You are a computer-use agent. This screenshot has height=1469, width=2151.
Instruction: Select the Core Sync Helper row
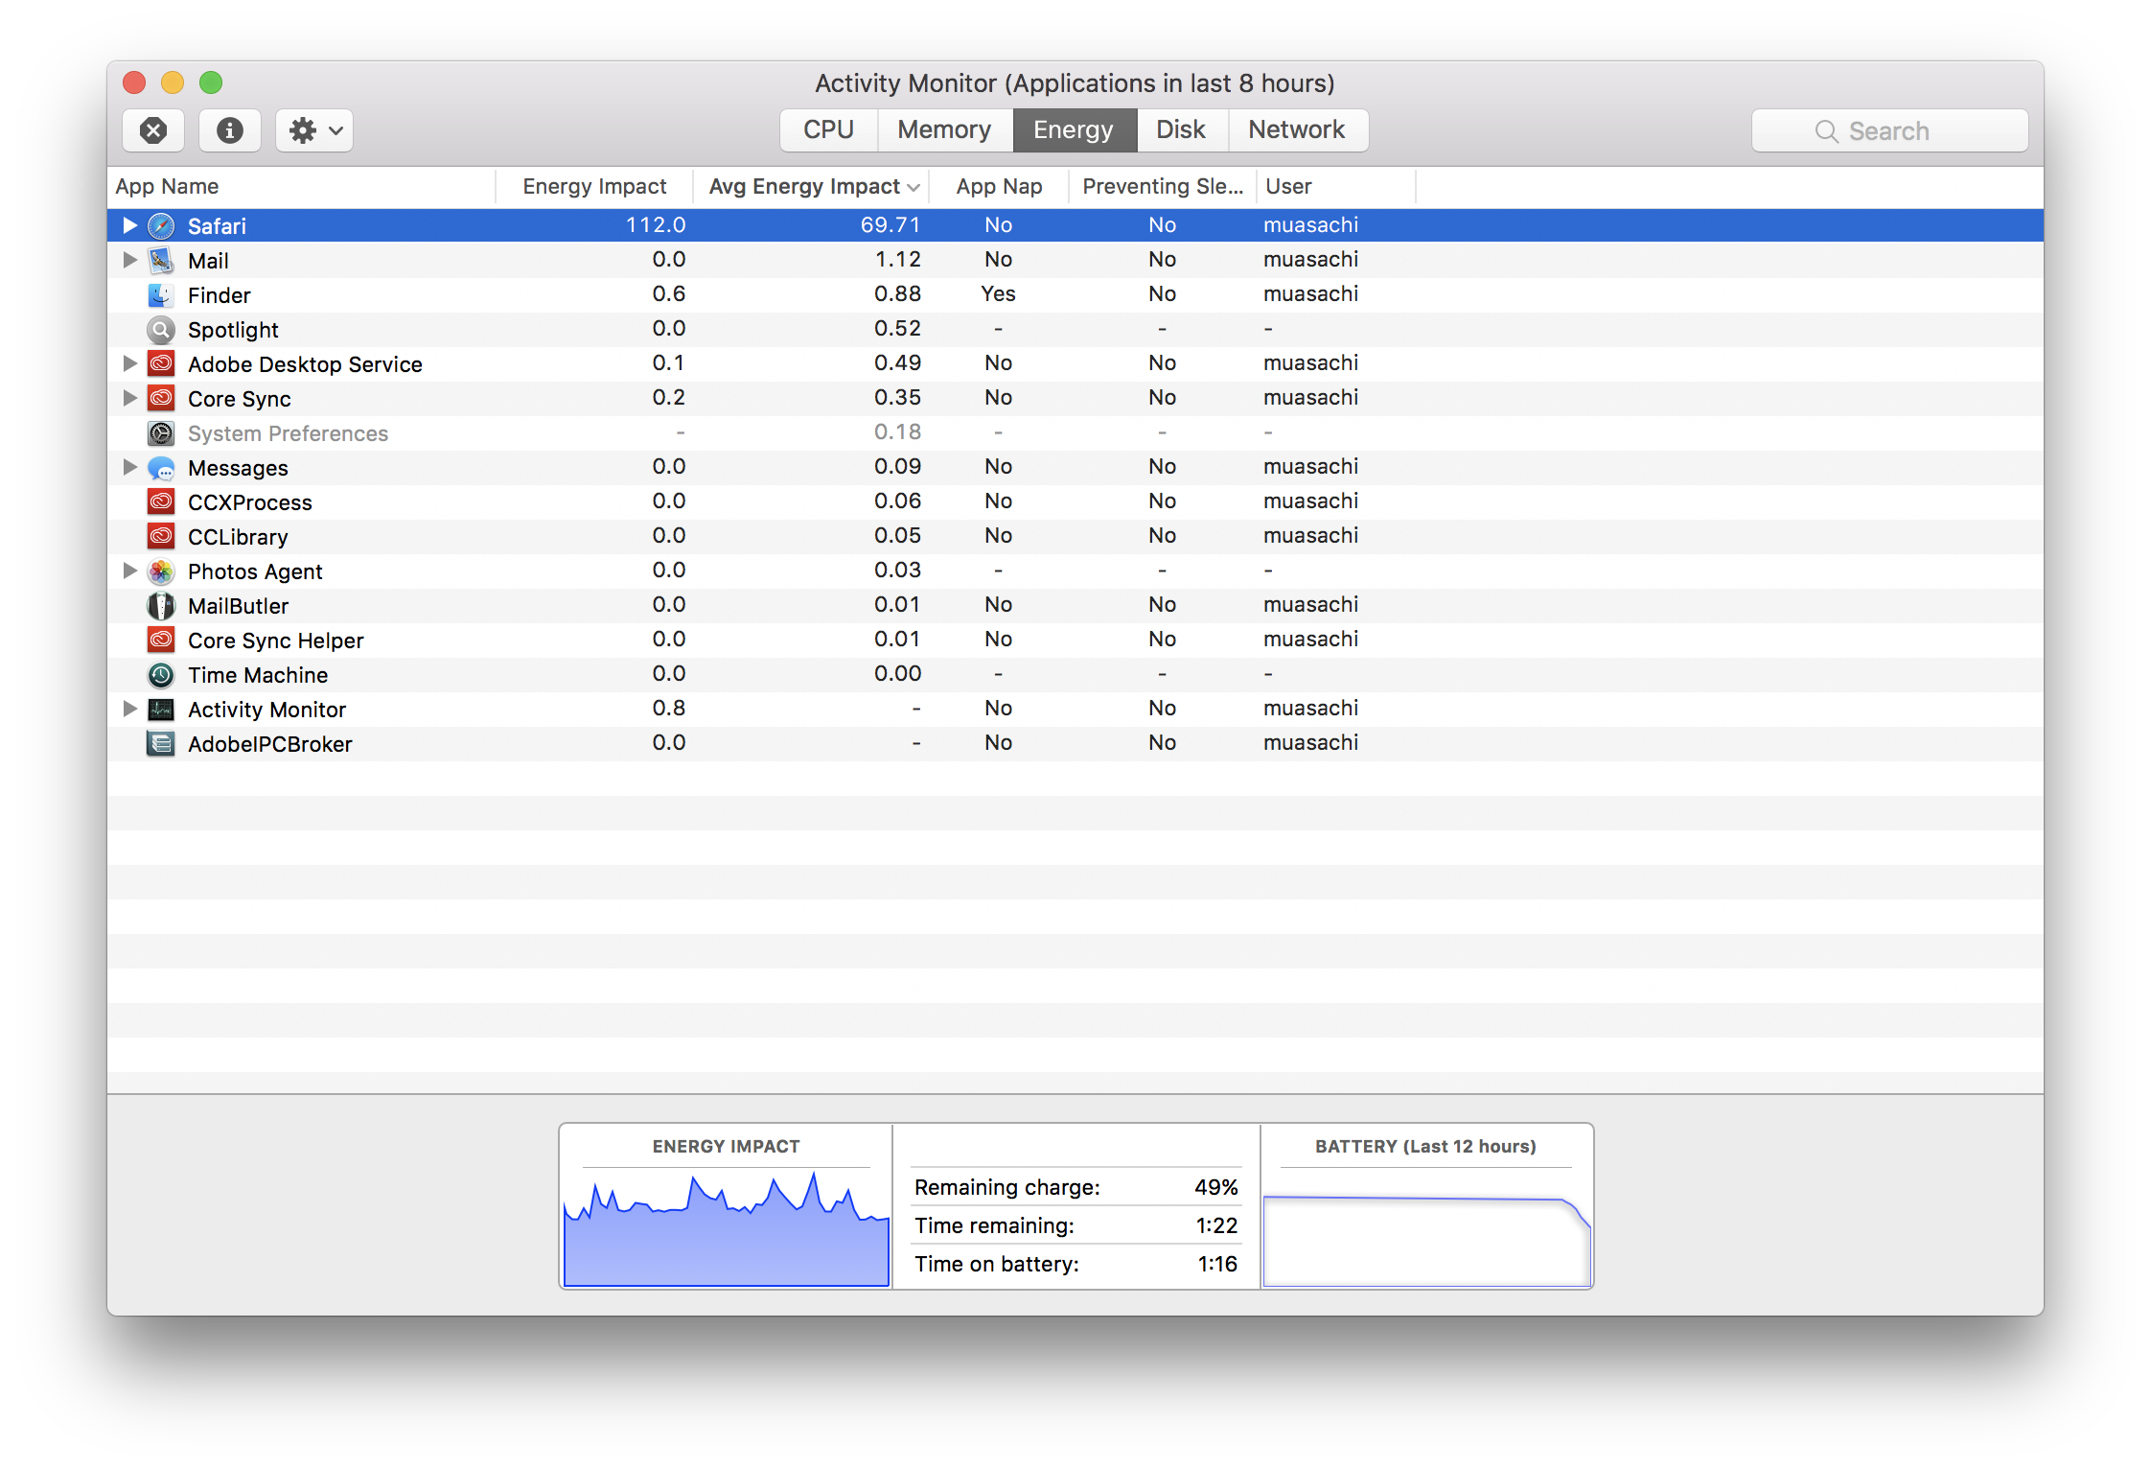click(x=276, y=641)
